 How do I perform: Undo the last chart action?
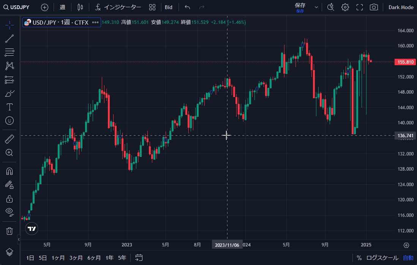point(188,7)
